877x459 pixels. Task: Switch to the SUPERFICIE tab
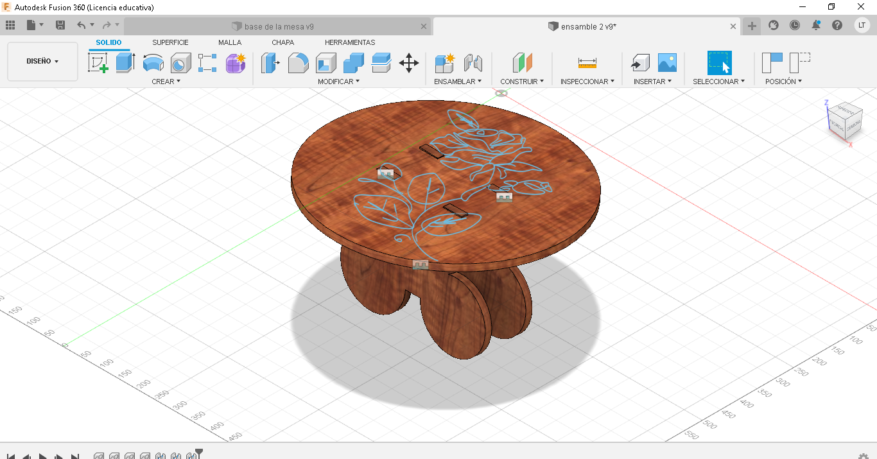[170, 42]
